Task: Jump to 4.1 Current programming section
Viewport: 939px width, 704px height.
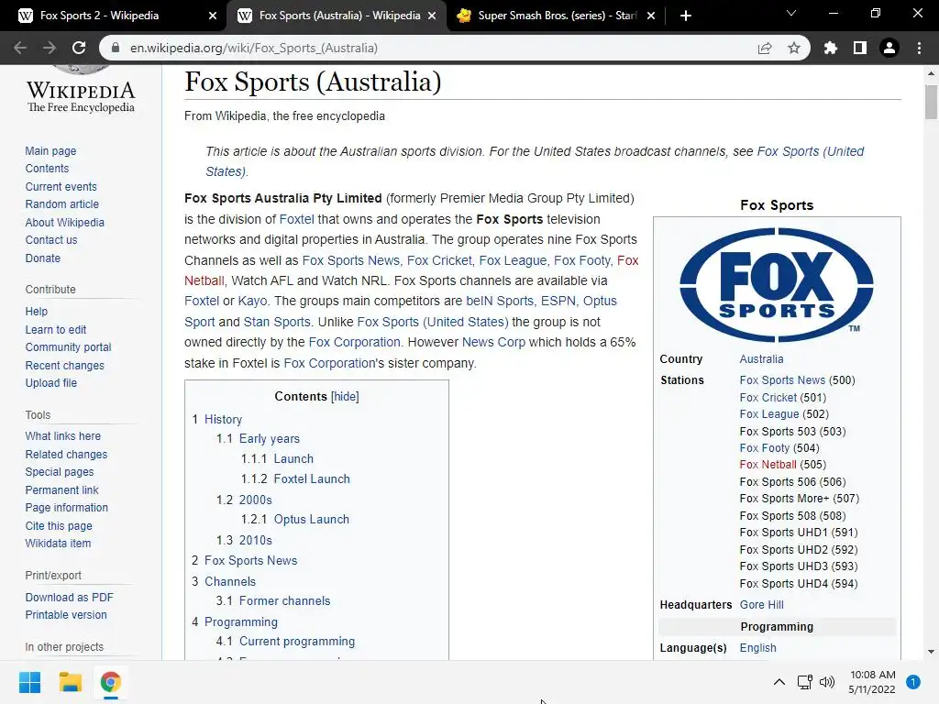Action: [x=297, y=641]
